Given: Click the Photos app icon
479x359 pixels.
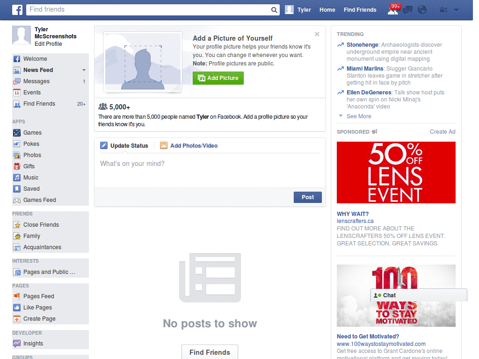Looking at the screenshot, I should click(17, 155).
